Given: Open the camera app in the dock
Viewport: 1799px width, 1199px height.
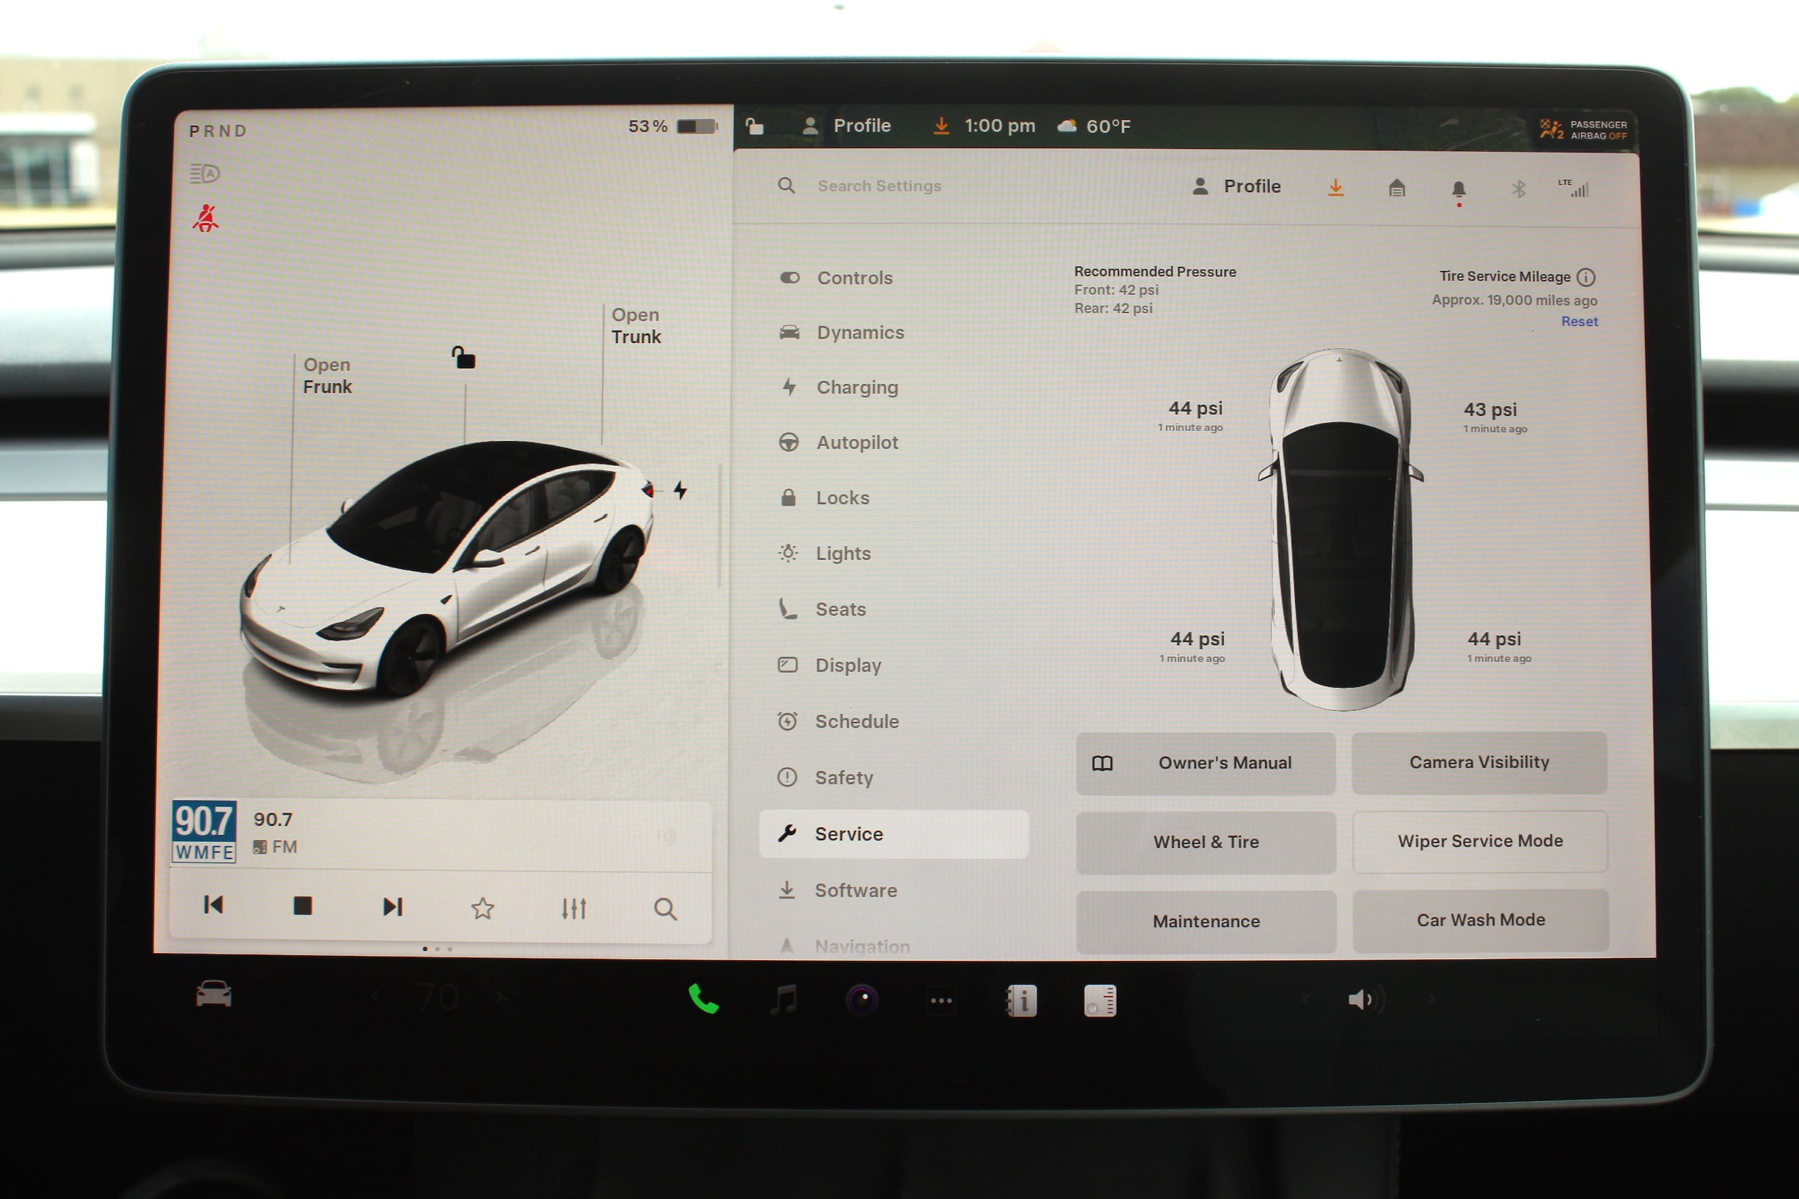Looking at the screenshot, I should pyautogui.click(x=863, y=1000).
